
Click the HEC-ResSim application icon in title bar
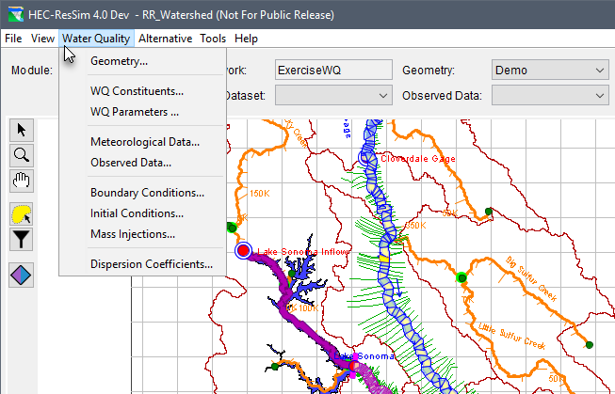coord(16,15)
